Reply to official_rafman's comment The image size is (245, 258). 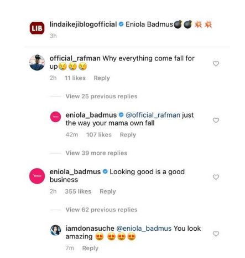tap(102, 78)
